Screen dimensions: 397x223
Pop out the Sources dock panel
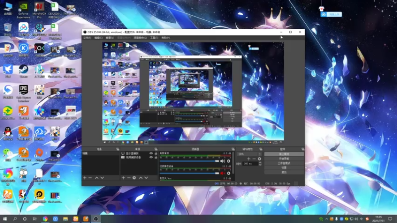(x=156, y=149)
